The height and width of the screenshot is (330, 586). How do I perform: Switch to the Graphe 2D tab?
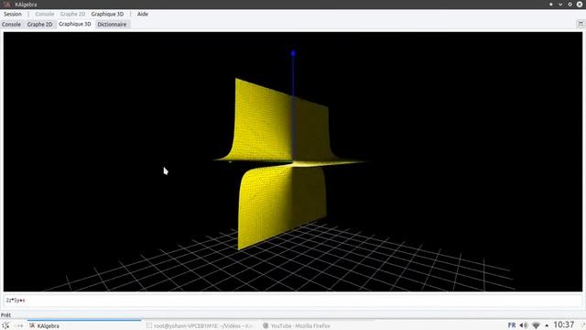pos(39,25)
